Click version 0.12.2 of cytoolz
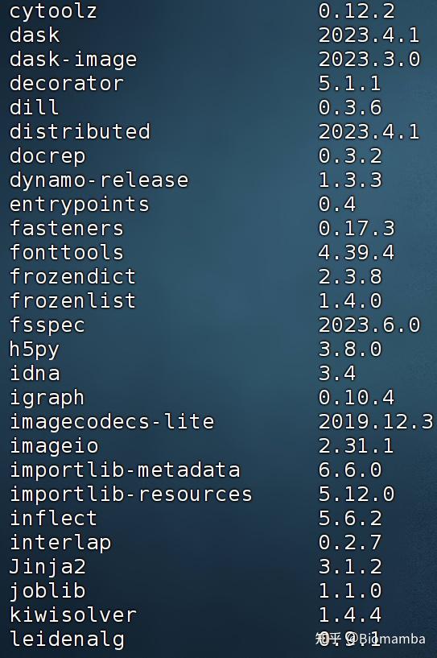437x658 pixels. [357, 10]
